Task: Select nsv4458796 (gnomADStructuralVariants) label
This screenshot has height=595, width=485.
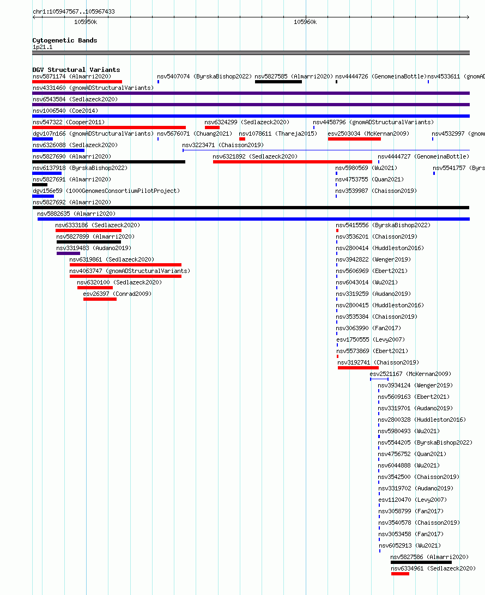Action: (x=373, y=122)
